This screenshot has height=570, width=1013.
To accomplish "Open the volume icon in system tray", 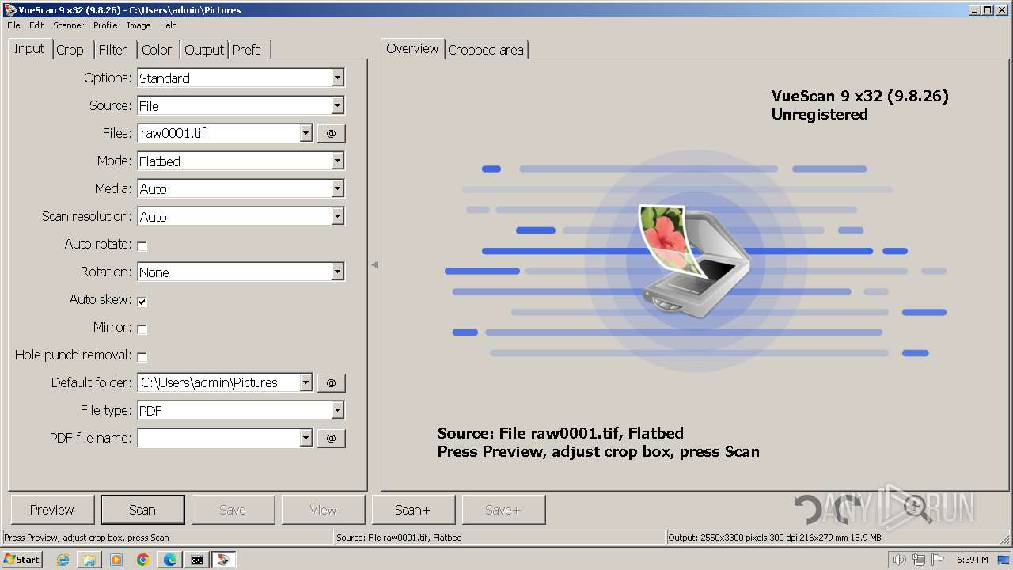I will tap(899, 560).
